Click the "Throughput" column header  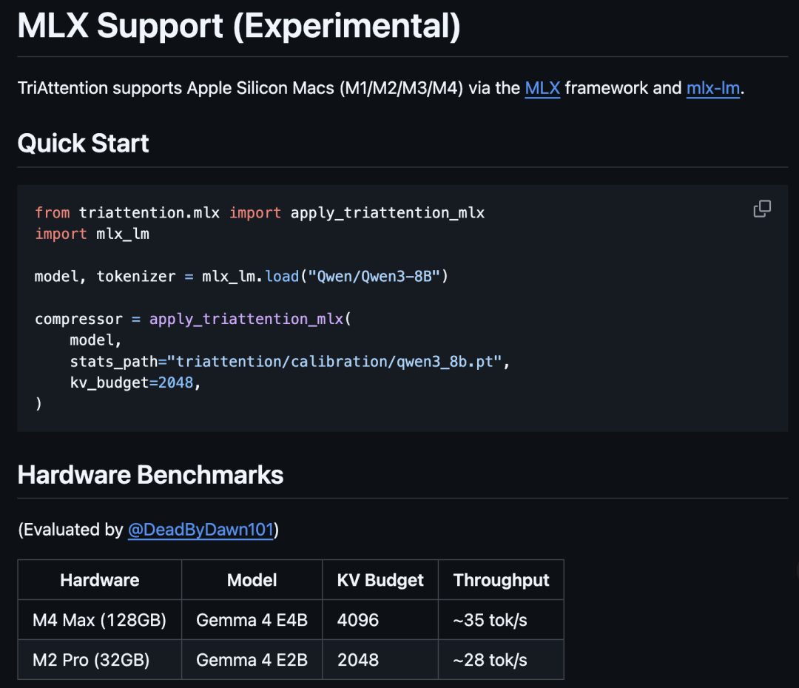501,580
